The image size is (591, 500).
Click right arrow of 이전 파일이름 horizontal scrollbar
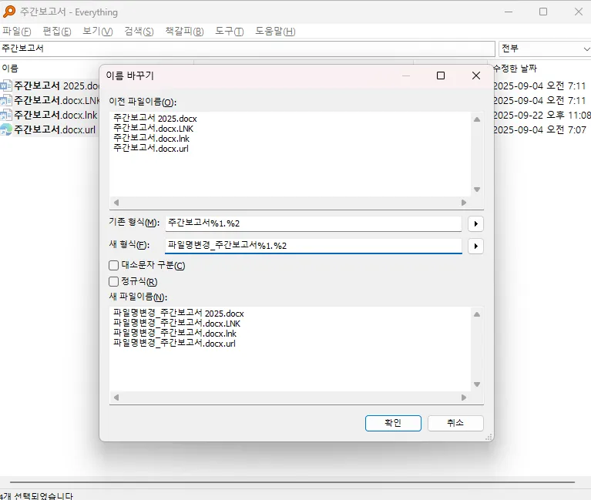(464, 203)
